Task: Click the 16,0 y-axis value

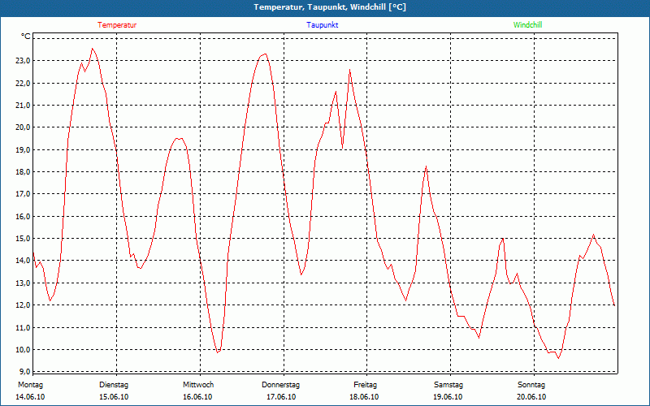Action: click(x=24, y=216)
